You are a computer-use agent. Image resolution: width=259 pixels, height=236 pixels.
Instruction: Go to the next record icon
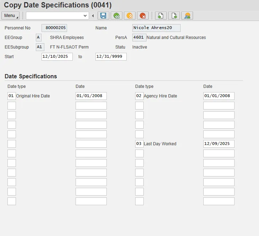(174, 16)
